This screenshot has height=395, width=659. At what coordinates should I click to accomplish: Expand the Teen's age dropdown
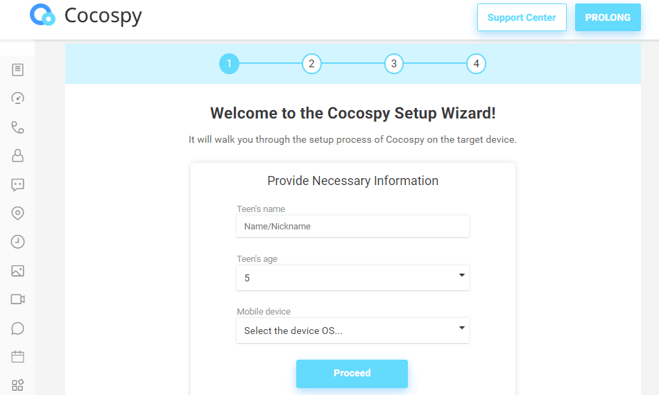pos(352,278)
